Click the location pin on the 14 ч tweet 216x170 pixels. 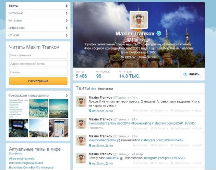(90, 111)
